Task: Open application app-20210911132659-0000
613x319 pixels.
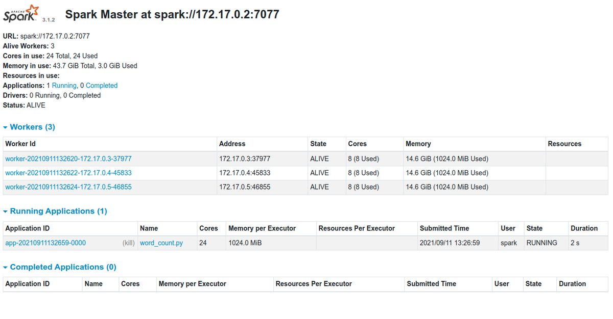Action: pos(45,243)
